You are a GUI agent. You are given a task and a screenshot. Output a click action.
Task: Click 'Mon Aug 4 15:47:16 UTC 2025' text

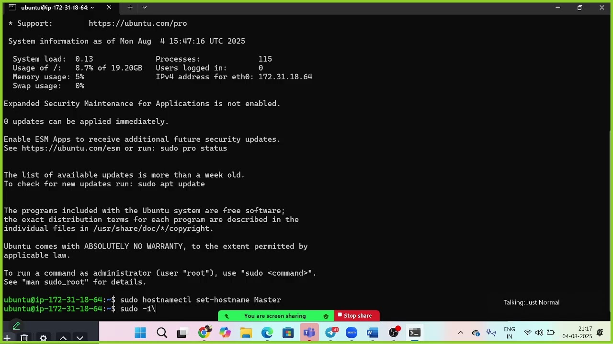[182, 41]
